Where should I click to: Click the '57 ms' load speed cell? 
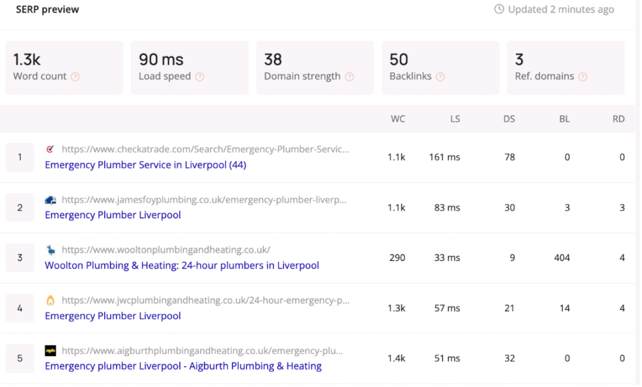(447, 308)
